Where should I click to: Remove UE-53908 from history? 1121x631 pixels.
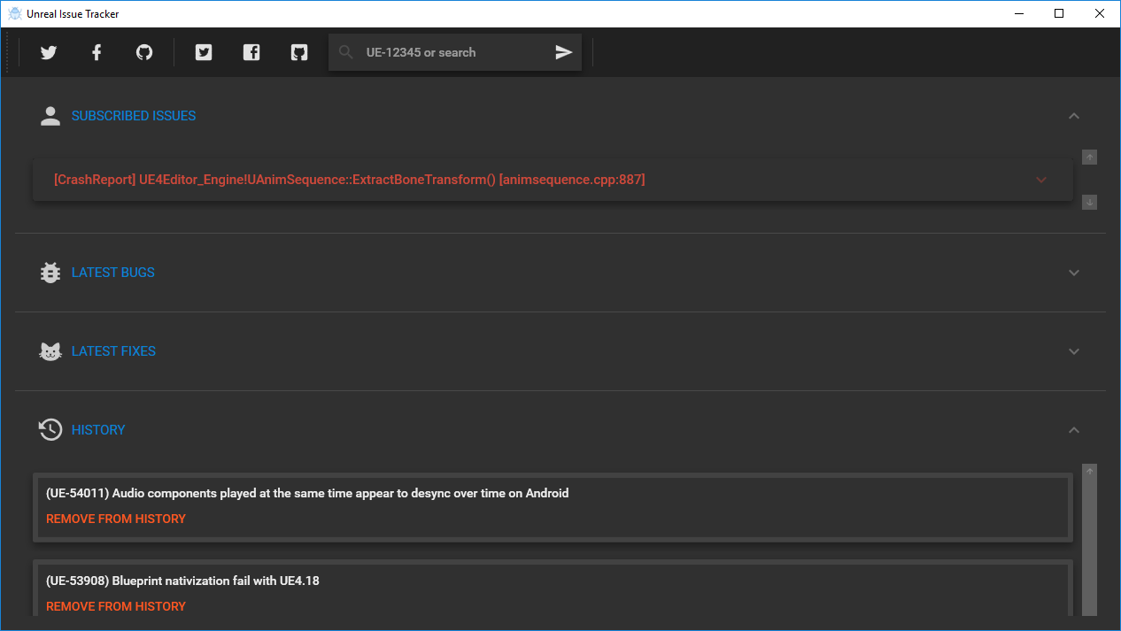tap(116, 606)
